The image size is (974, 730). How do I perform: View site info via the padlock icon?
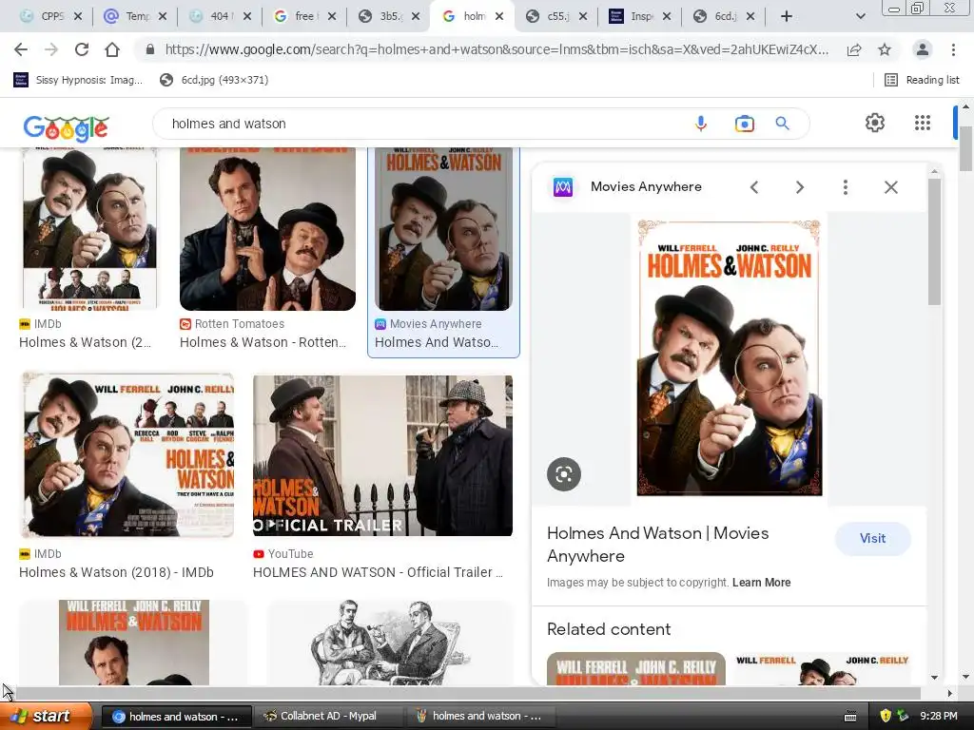click(x=149, y=49)
